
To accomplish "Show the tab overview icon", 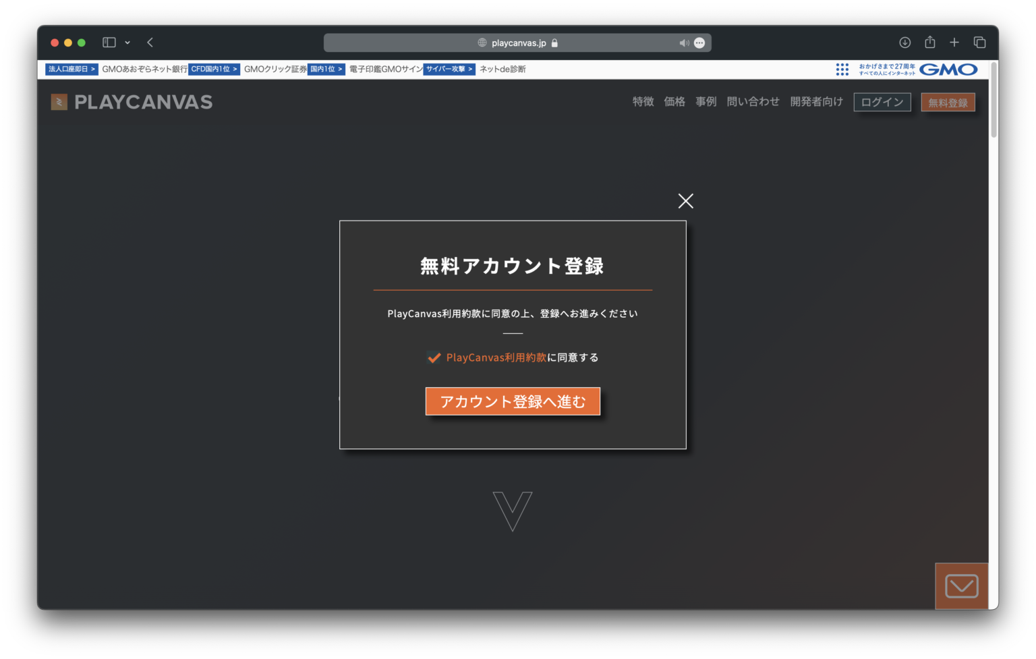I will point(979,42).
